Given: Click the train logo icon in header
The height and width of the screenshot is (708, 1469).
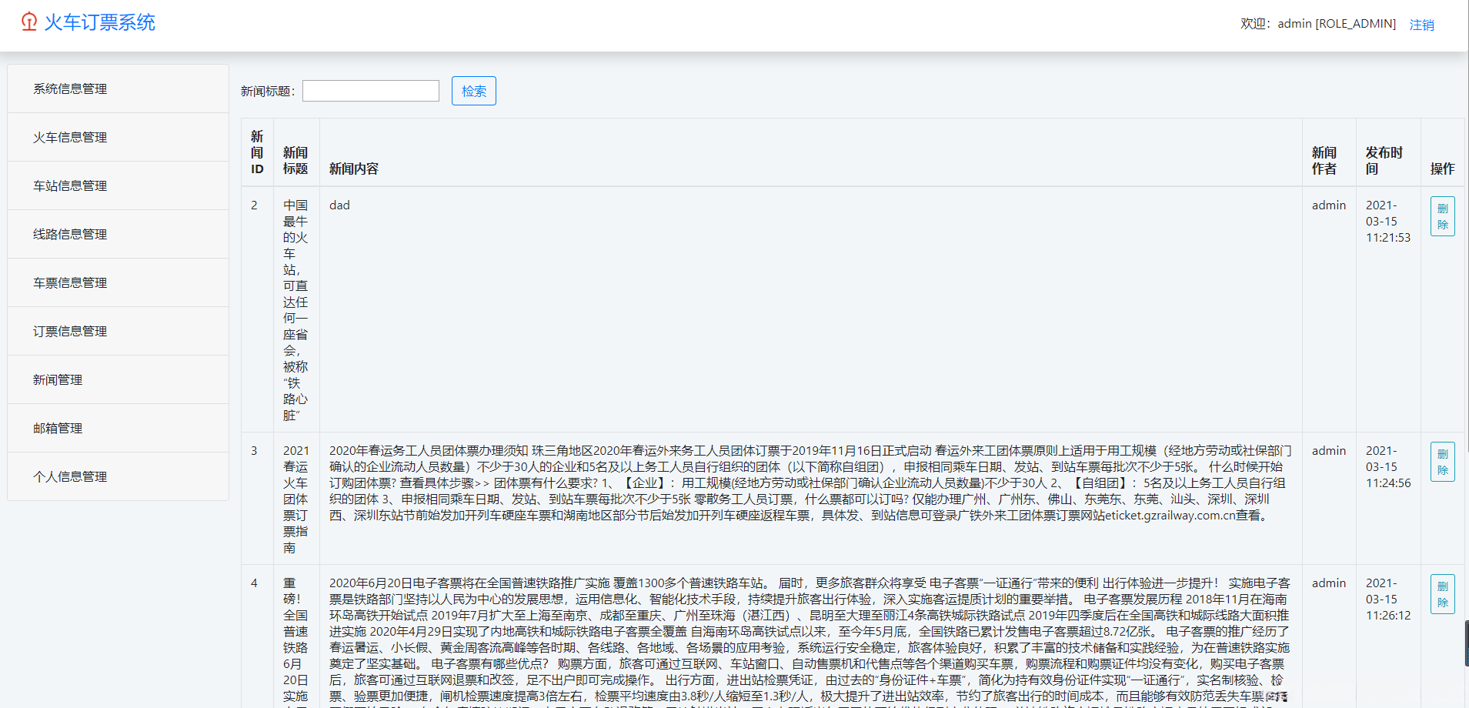Looking at the screenshot, I should (x=29, y=22).
